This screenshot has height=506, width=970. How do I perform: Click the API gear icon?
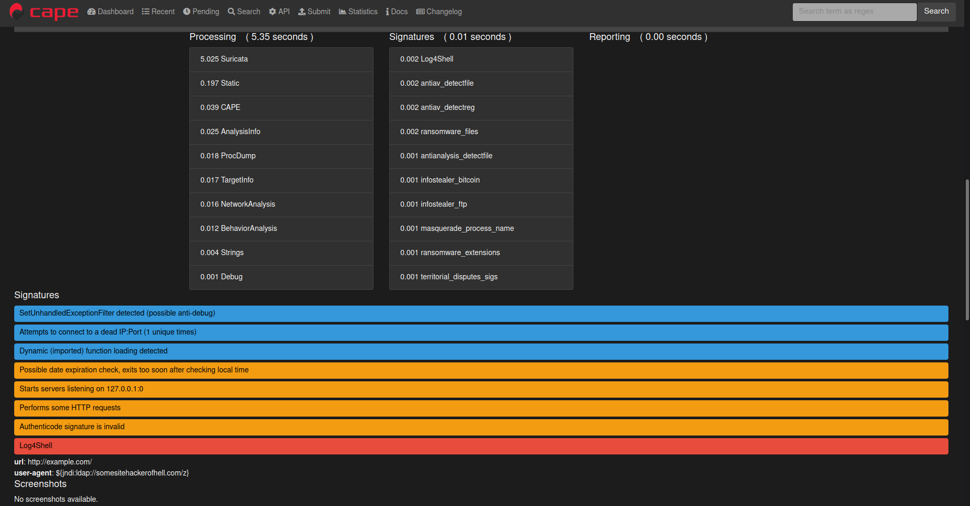(272, 12)
